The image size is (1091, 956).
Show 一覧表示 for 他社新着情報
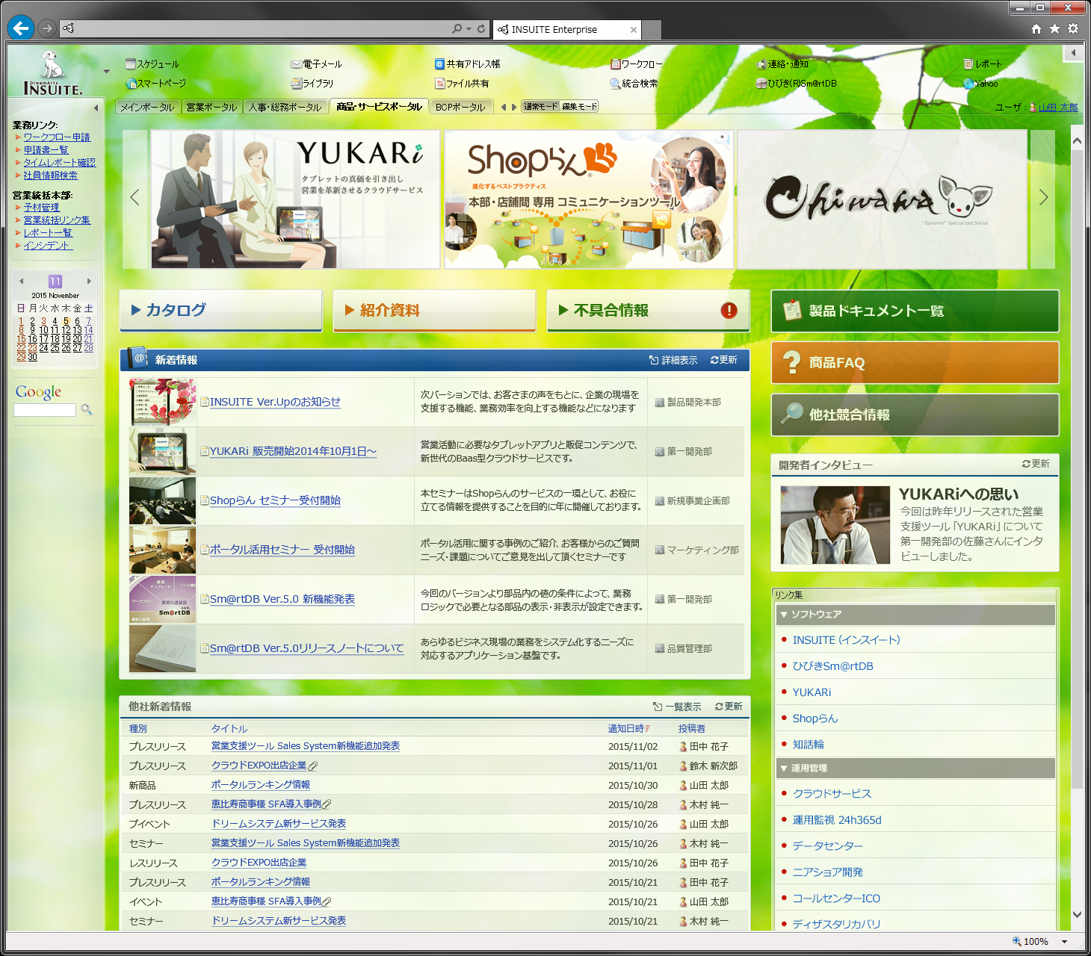point(677,707)
